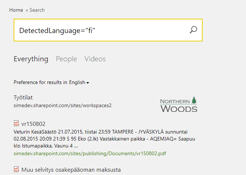Screen dimensions: 246x175
Task: Go to Home via the breadcrumb
Action: coord(16,10)
